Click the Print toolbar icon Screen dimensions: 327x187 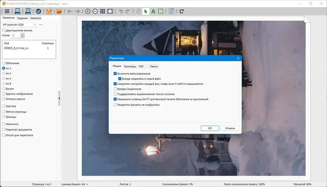point(17,11)
